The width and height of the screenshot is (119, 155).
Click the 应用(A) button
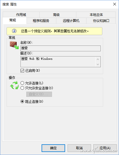tap(105, 148)
